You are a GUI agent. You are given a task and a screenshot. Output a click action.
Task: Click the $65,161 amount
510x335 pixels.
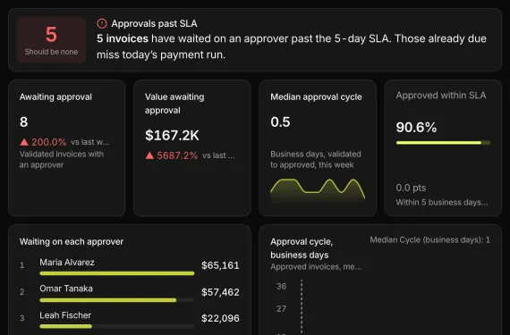220,265
